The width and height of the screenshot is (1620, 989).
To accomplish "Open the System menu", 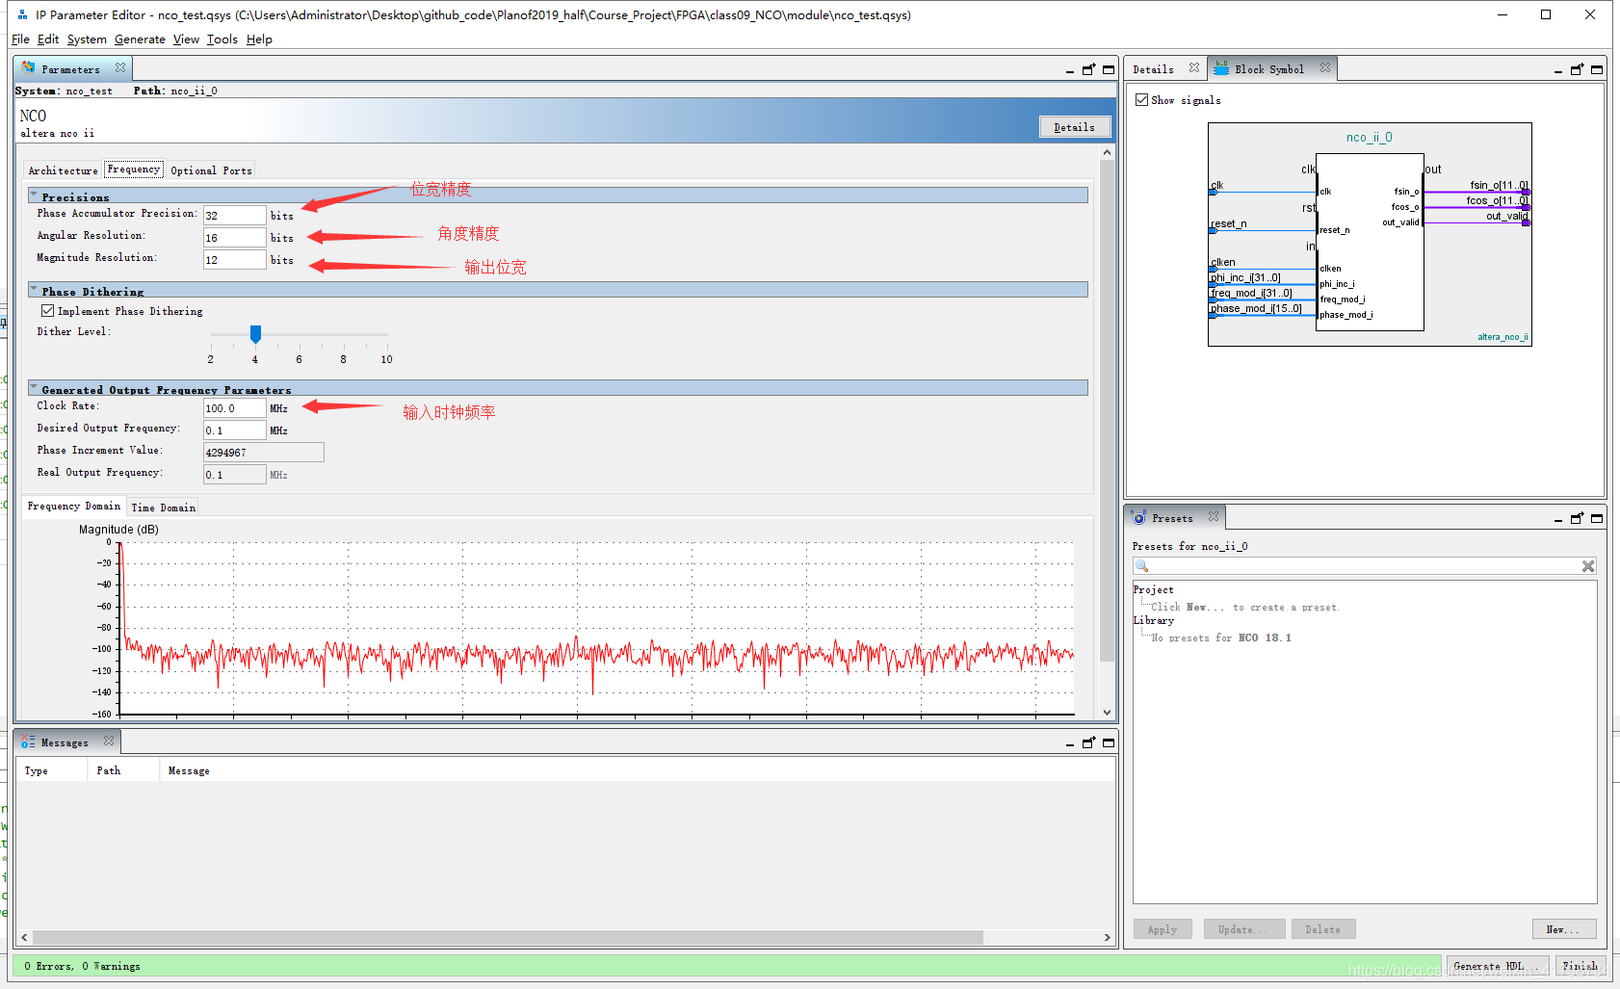I will [x=87, y=39].
